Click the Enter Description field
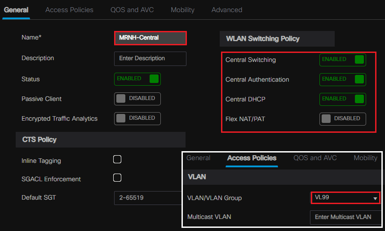 coord(150,58)
